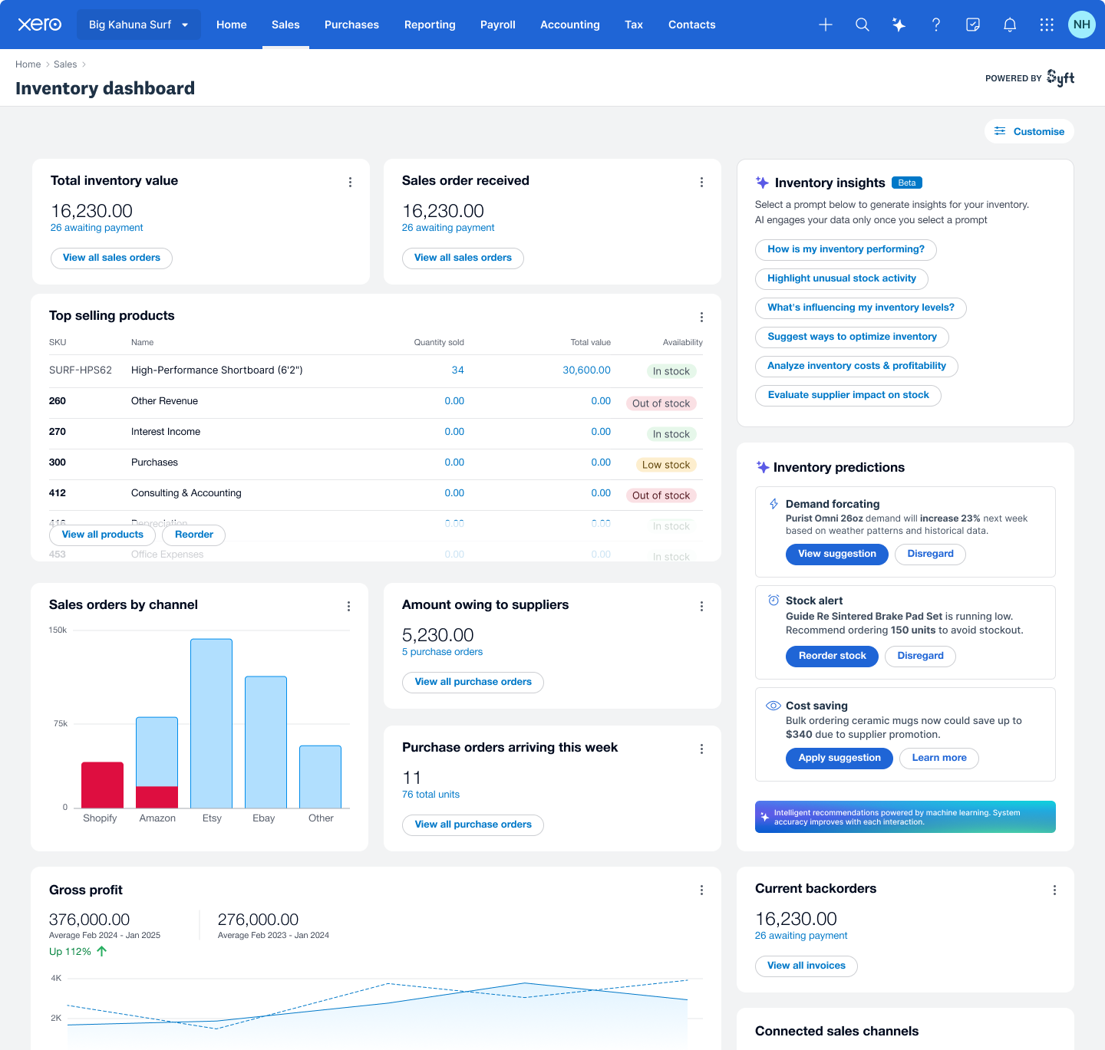The image size is (1105, 1050).
Task: Open 76 total units link
Action: tap(430, 795)
